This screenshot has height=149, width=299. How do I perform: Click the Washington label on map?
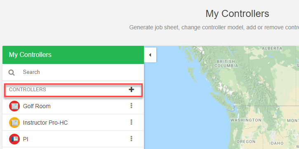tap(246, 121)
